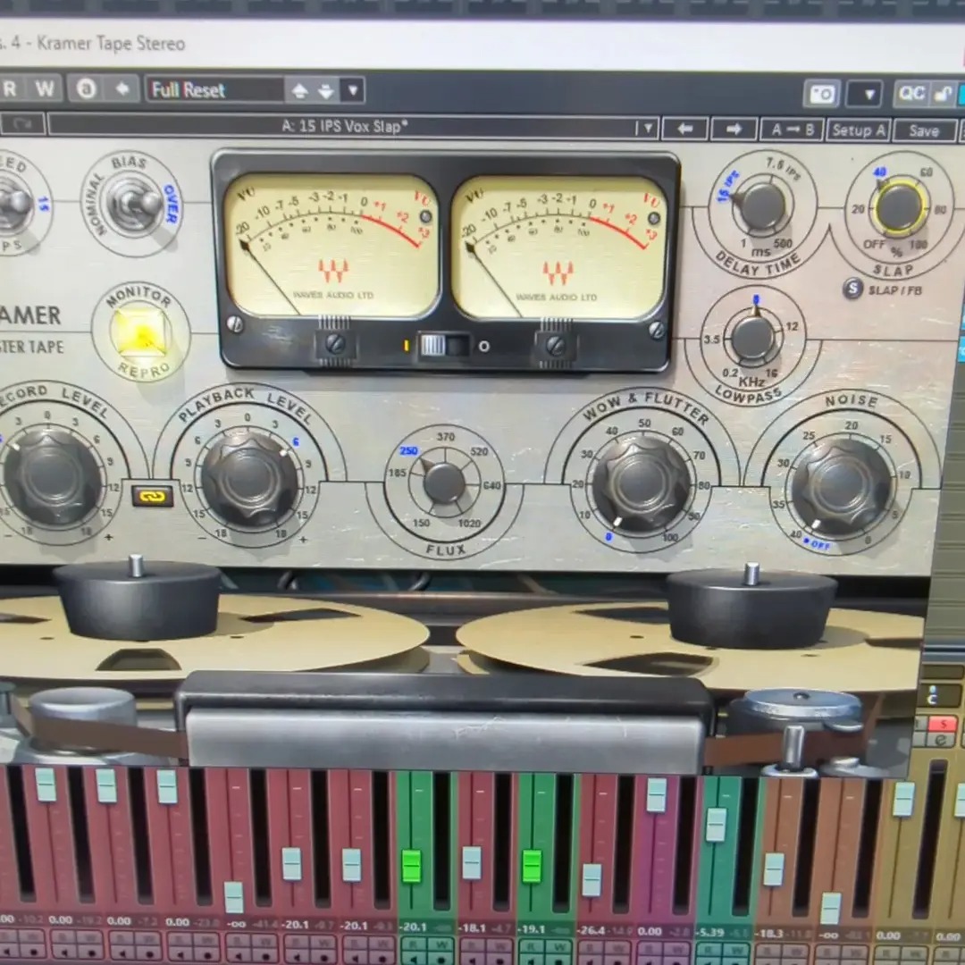This screenshot has height=965, width=965.
Task: Click the bright green fader on -19.1 channel
Action: [x=532, y=866]
